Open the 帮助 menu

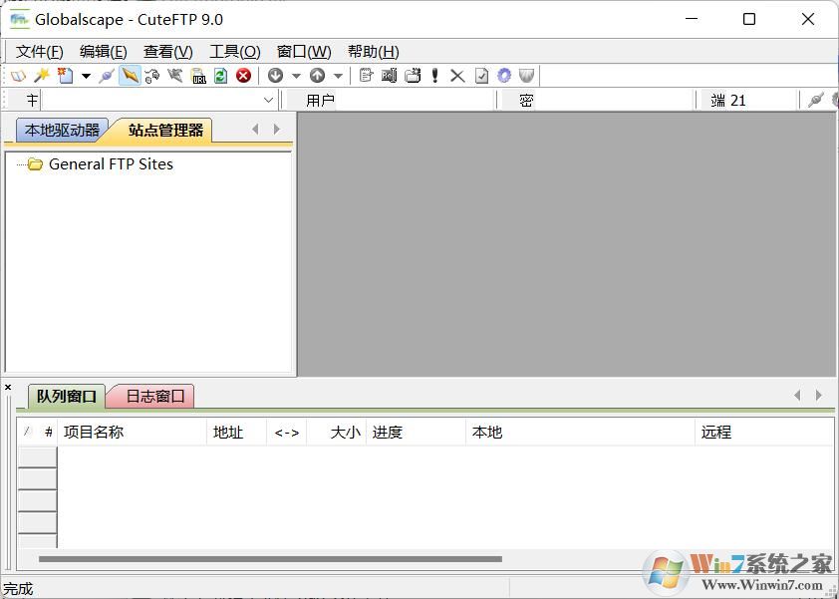374,51
